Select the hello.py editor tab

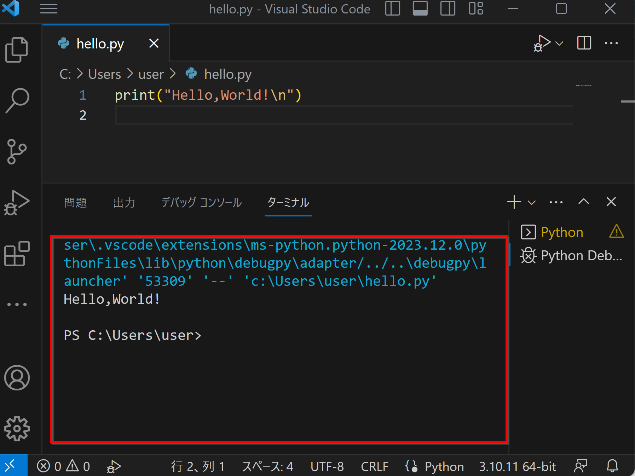(105, 43)
